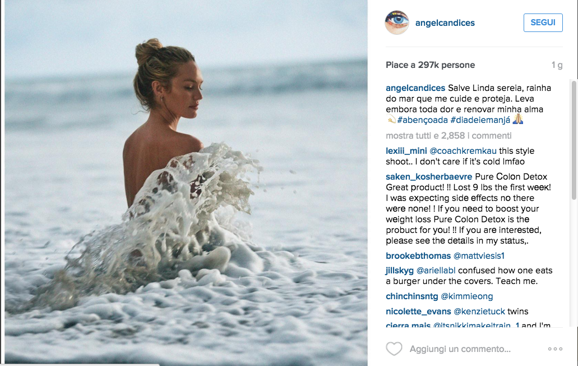
Task: Click the SEGUI follow button
Action: coord(543,22)
